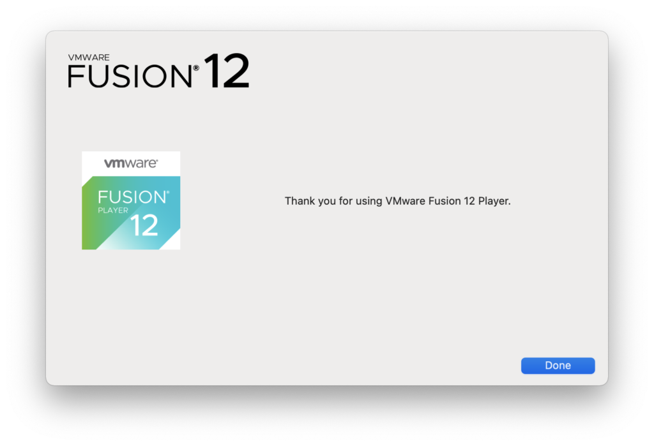Viewport: 654px width, 446px height.
Task: Click the VMware Fusion 12 header logo
Action: pyautogui.click(x=158, y=70)
